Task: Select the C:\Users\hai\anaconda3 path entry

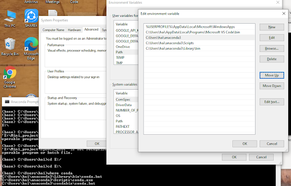Action: (x=199, y=37)
